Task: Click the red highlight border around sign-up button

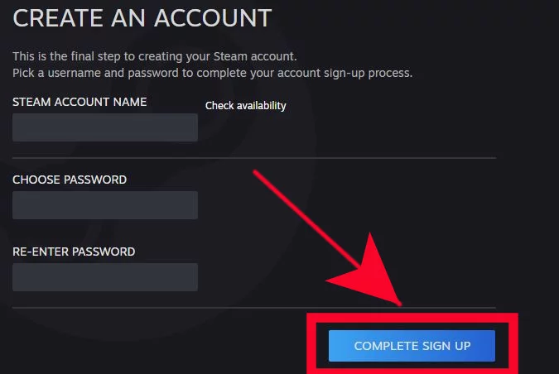Action: click(412, 318)
